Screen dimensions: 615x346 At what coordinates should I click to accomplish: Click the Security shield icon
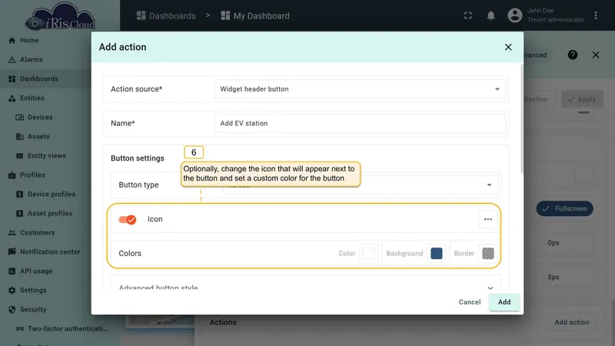point(12,310)
